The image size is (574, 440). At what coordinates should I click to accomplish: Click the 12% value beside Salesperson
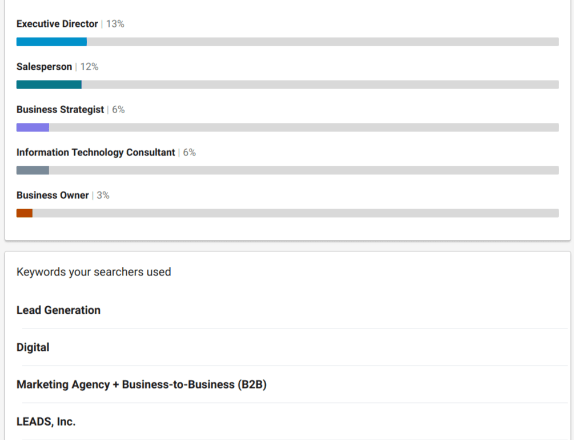point(89,67)
